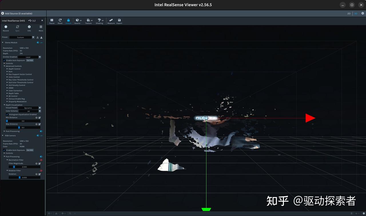Viewport: 366px width, 216px height.
Task: Enable the Decimation Filter toggle
Action: point(41,160)
